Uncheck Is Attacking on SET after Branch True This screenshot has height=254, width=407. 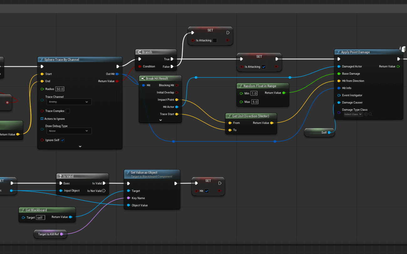[264, 67]
